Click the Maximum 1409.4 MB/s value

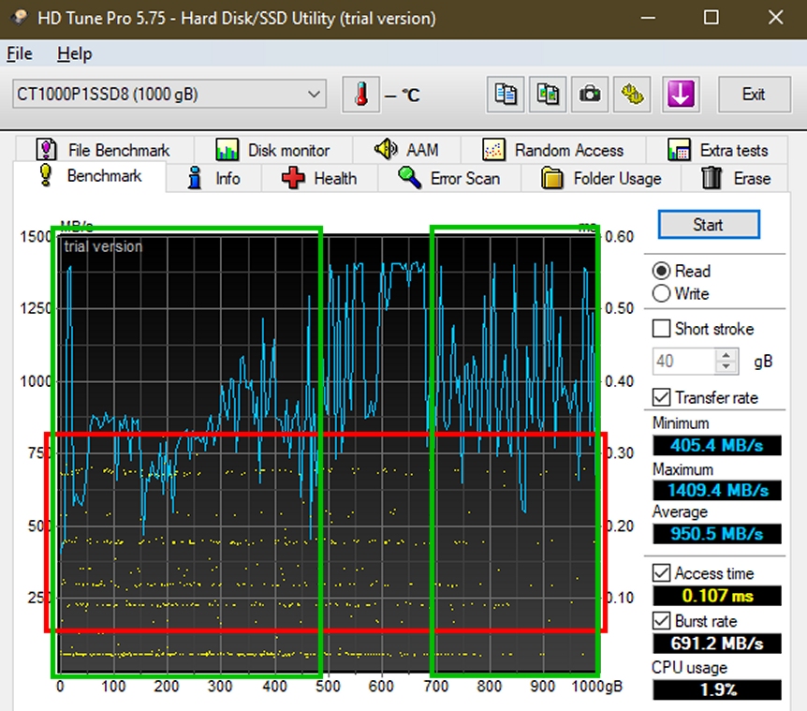(717, 490)
